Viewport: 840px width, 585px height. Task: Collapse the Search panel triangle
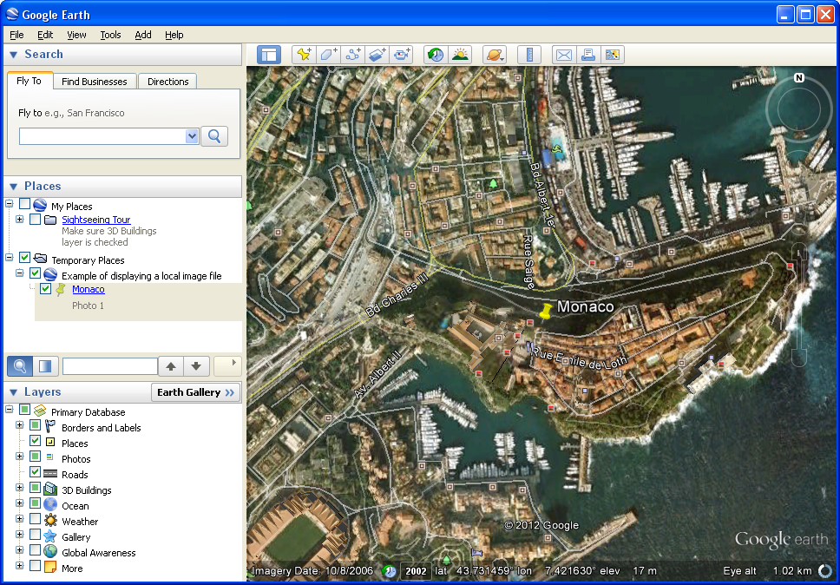point(14,55)
